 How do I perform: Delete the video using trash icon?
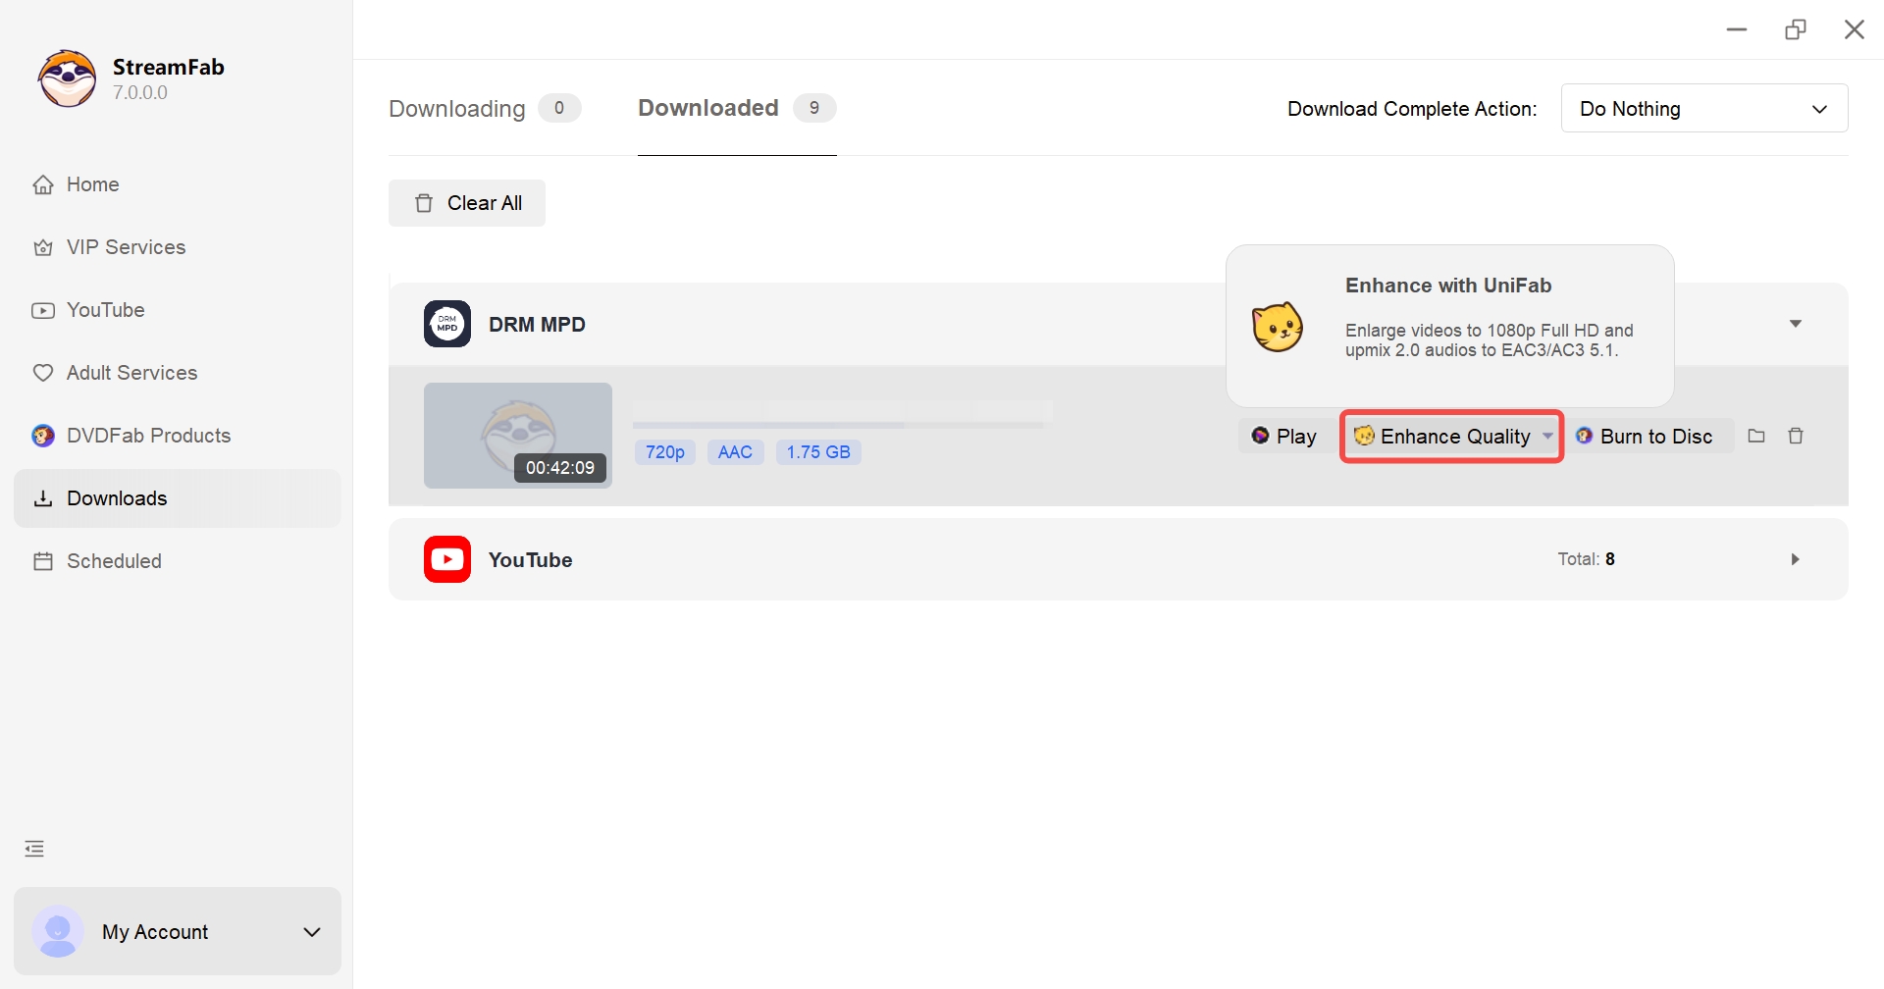[x=1796, y=436]
